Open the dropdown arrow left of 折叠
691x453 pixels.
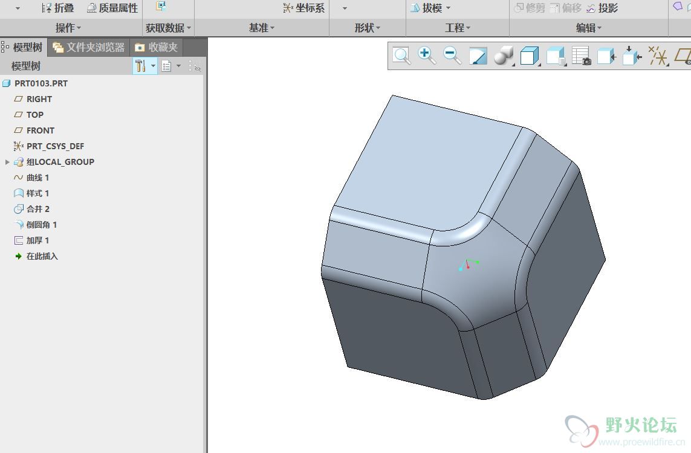pos(18,8)
